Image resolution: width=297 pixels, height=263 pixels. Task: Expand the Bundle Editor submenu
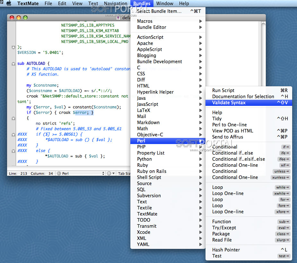(x=168, y=27)
